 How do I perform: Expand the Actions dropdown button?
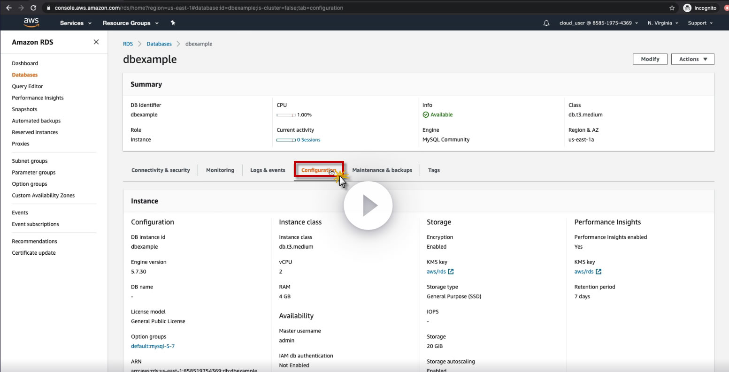click(x=693, y=59)
